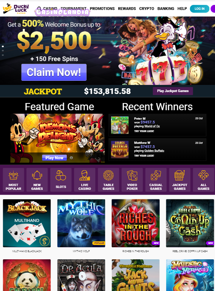Click the LOG IN button
This screenshot has height=291, width=215.
[x=200, y=9]
